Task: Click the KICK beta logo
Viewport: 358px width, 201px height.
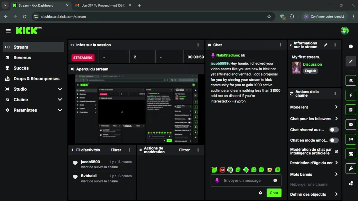Action: pyautogui.click(x=29, y=31)
